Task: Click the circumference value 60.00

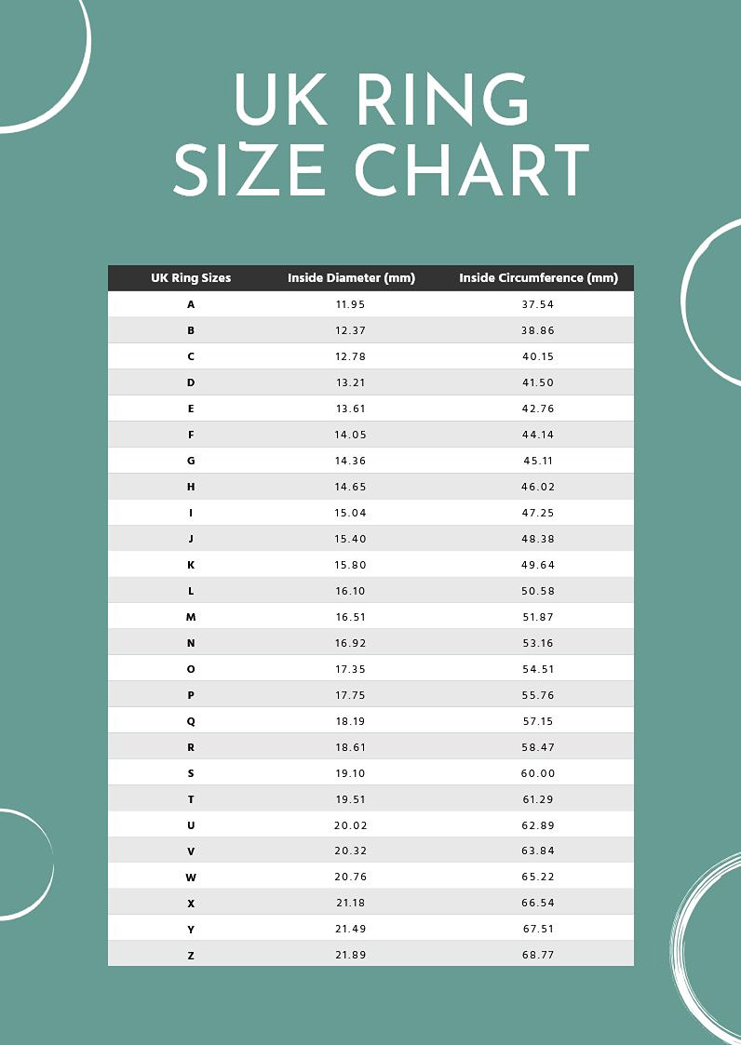Action: point(538,773)
